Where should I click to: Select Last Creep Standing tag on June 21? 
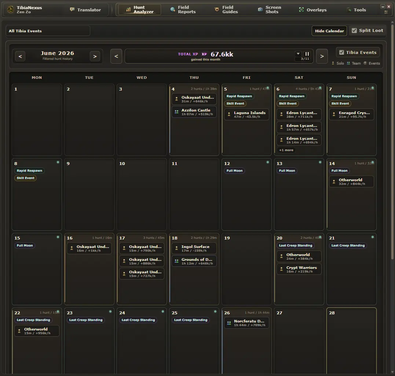[x=348, y=246]
